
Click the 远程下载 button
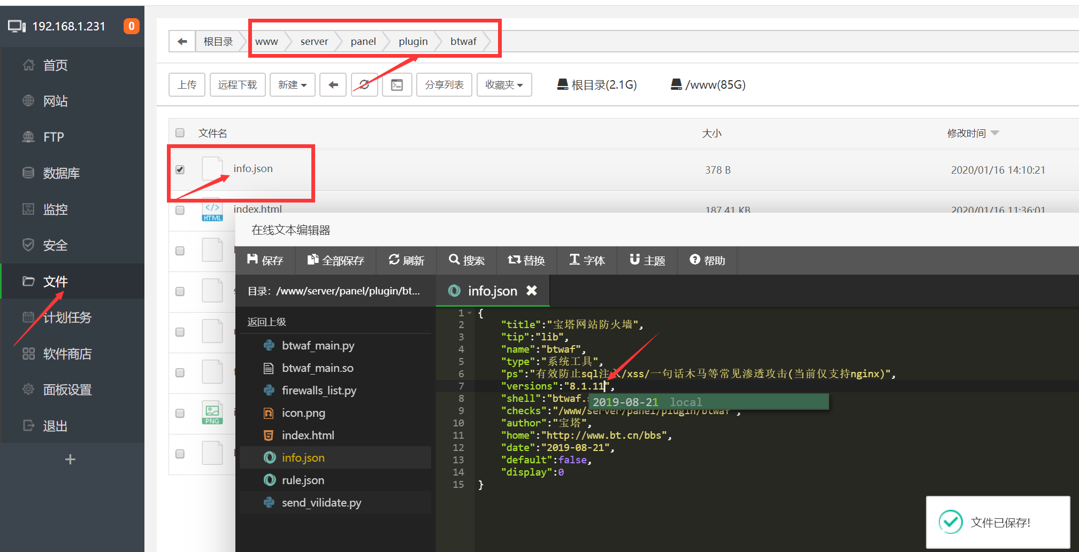(x=238, y=85)
